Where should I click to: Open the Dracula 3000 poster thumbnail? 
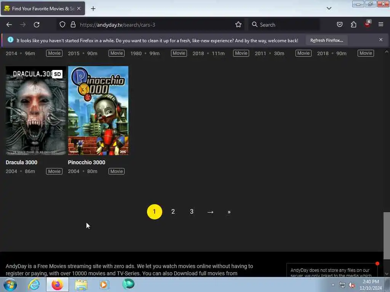pos(36,111)
